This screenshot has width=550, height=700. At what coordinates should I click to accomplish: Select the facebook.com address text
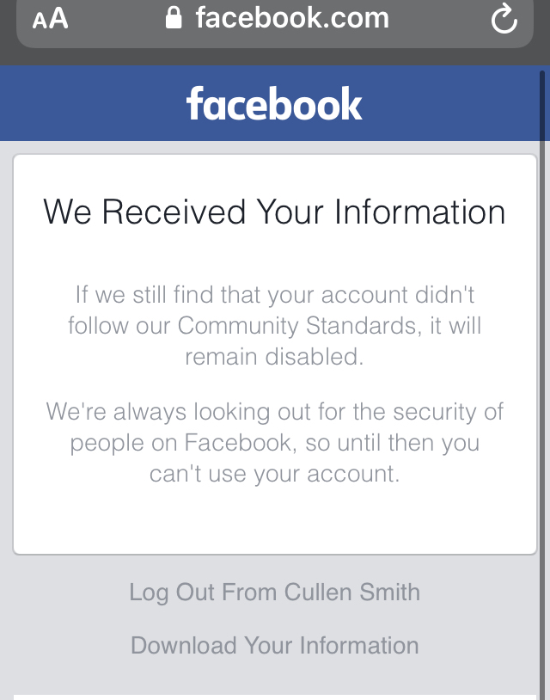pos(293,18)
